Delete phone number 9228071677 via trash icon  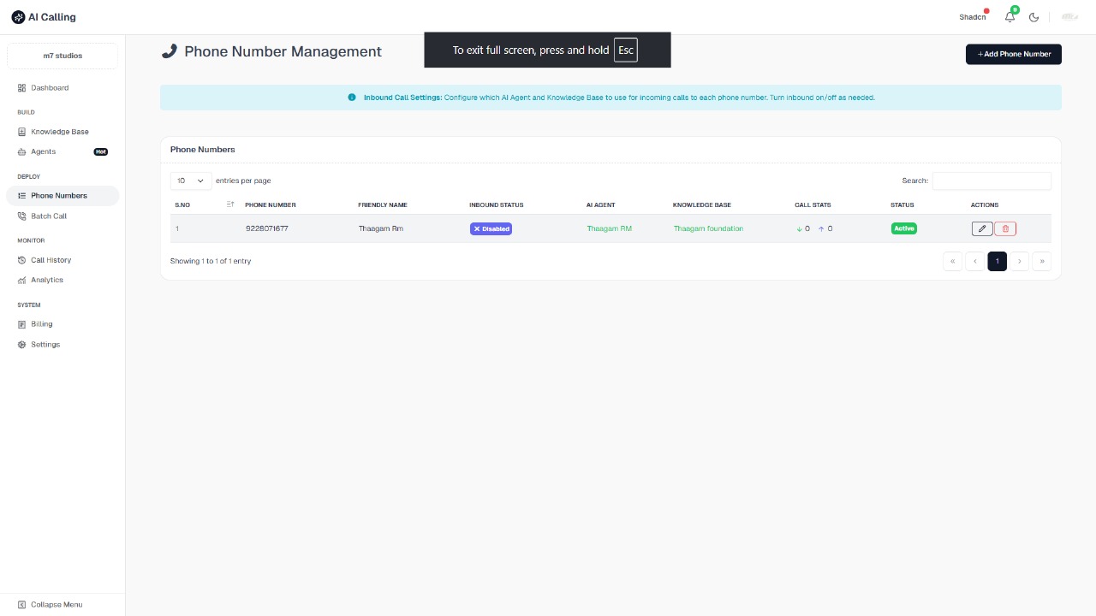coord(1004,228)
